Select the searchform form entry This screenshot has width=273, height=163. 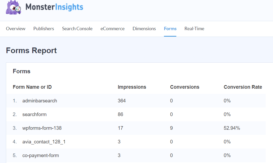tap(35, 115)
